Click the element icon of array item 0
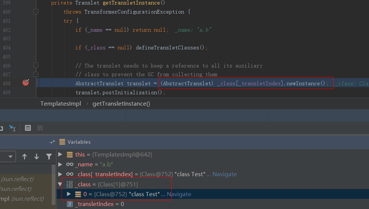The image size is (369, 209). click(x=78, y=194)
